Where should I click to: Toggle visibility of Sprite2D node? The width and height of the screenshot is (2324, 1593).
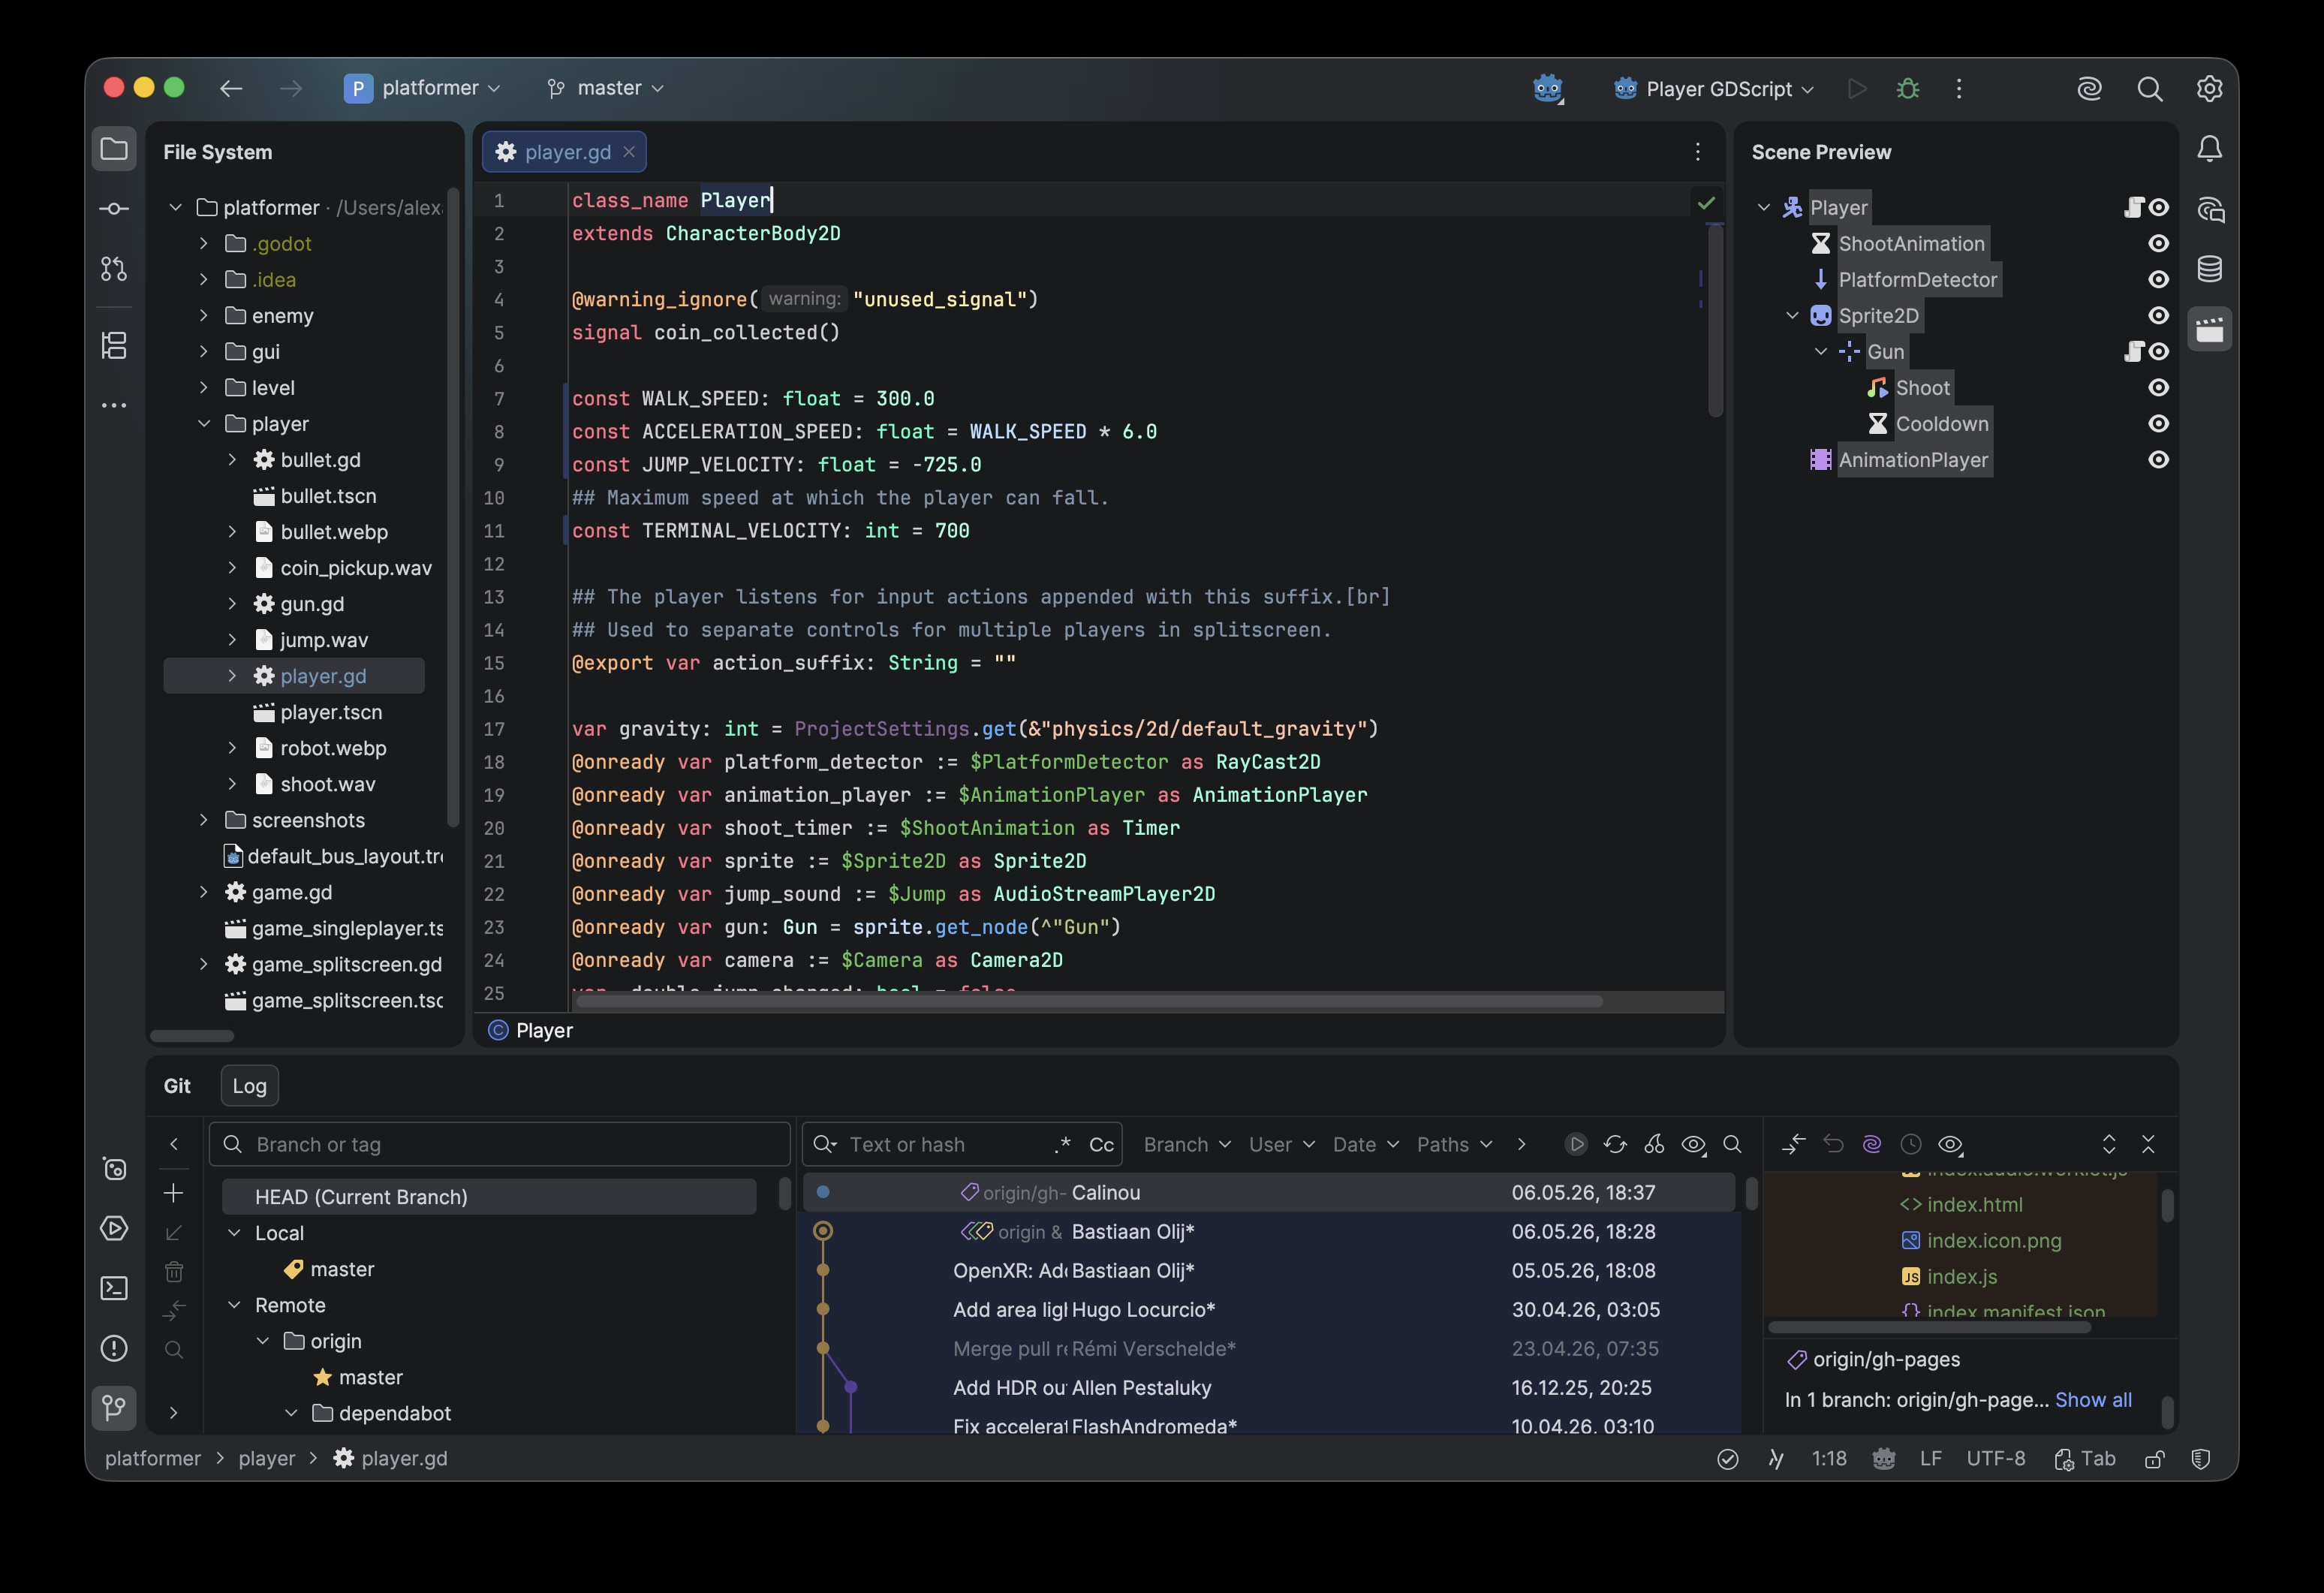point(2158,315)
